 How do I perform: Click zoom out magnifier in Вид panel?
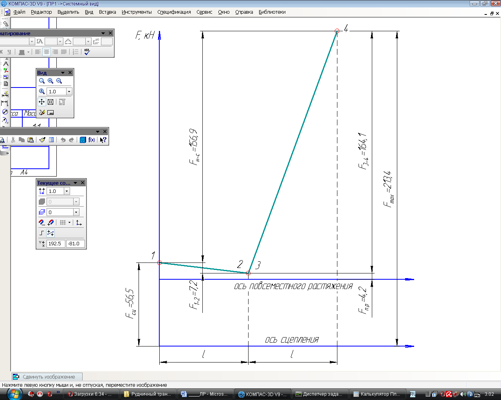[59, 81]
